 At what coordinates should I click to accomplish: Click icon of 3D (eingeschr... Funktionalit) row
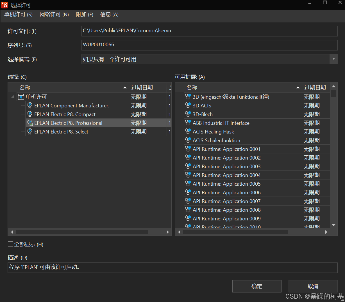click(x=188, y=97)
